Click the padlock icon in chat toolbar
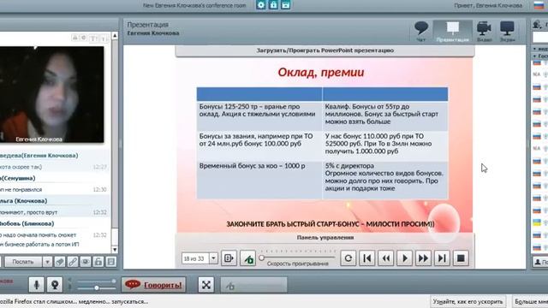This screenshot has width=548, height=308. [98, 262]
